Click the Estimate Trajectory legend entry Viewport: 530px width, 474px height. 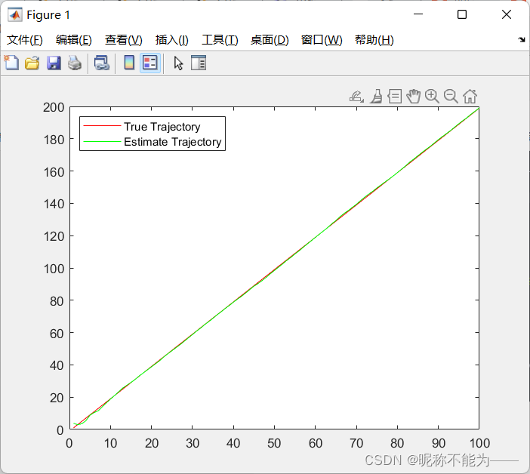(x=172, y=142)
